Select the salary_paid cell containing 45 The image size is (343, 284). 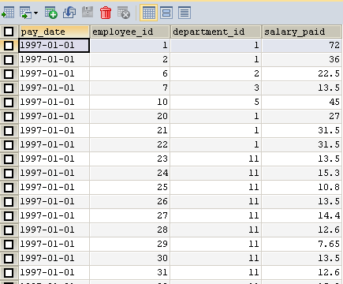click(x=302, y=102)
